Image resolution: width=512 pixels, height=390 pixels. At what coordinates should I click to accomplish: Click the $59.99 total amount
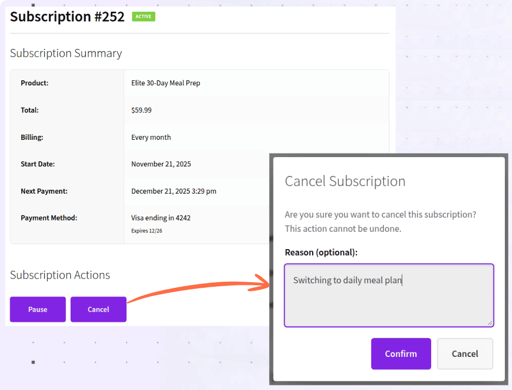point(141,110)
